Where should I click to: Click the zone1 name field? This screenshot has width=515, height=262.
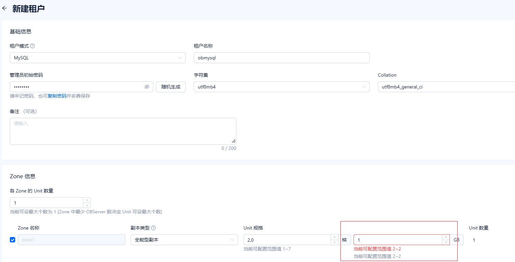pos(71,239)
